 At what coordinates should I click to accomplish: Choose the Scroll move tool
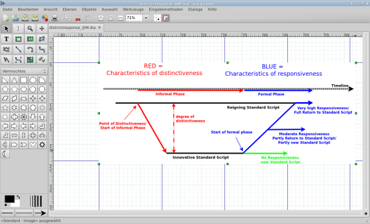[42, 28]
